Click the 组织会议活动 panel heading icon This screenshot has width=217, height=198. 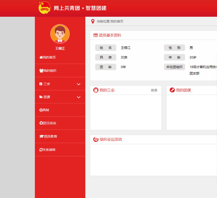click(96, 140)
